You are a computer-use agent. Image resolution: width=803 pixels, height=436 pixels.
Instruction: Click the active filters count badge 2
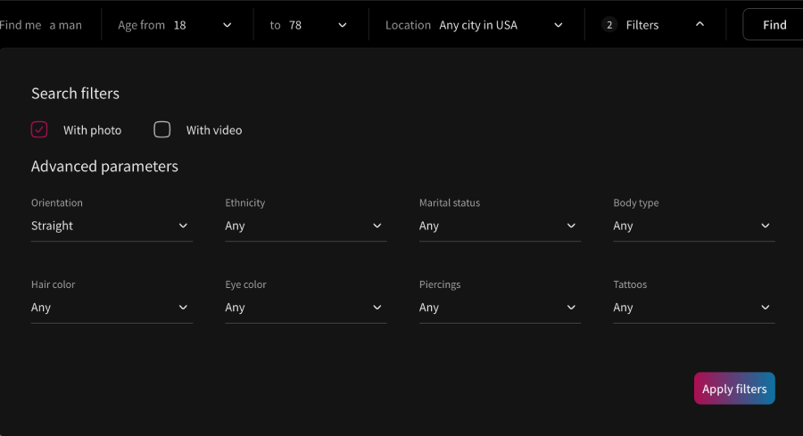coord(609,25)
